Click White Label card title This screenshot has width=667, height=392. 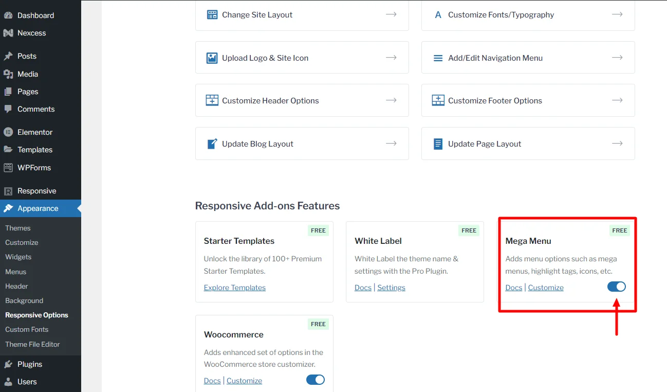click(x=378, y=241)
